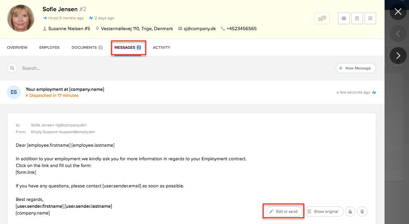Close the employee panel with X

398,12
